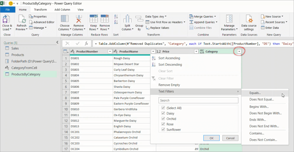Switch to the Transform tab
Screen dimensions: 294x152
click(40, 9)
